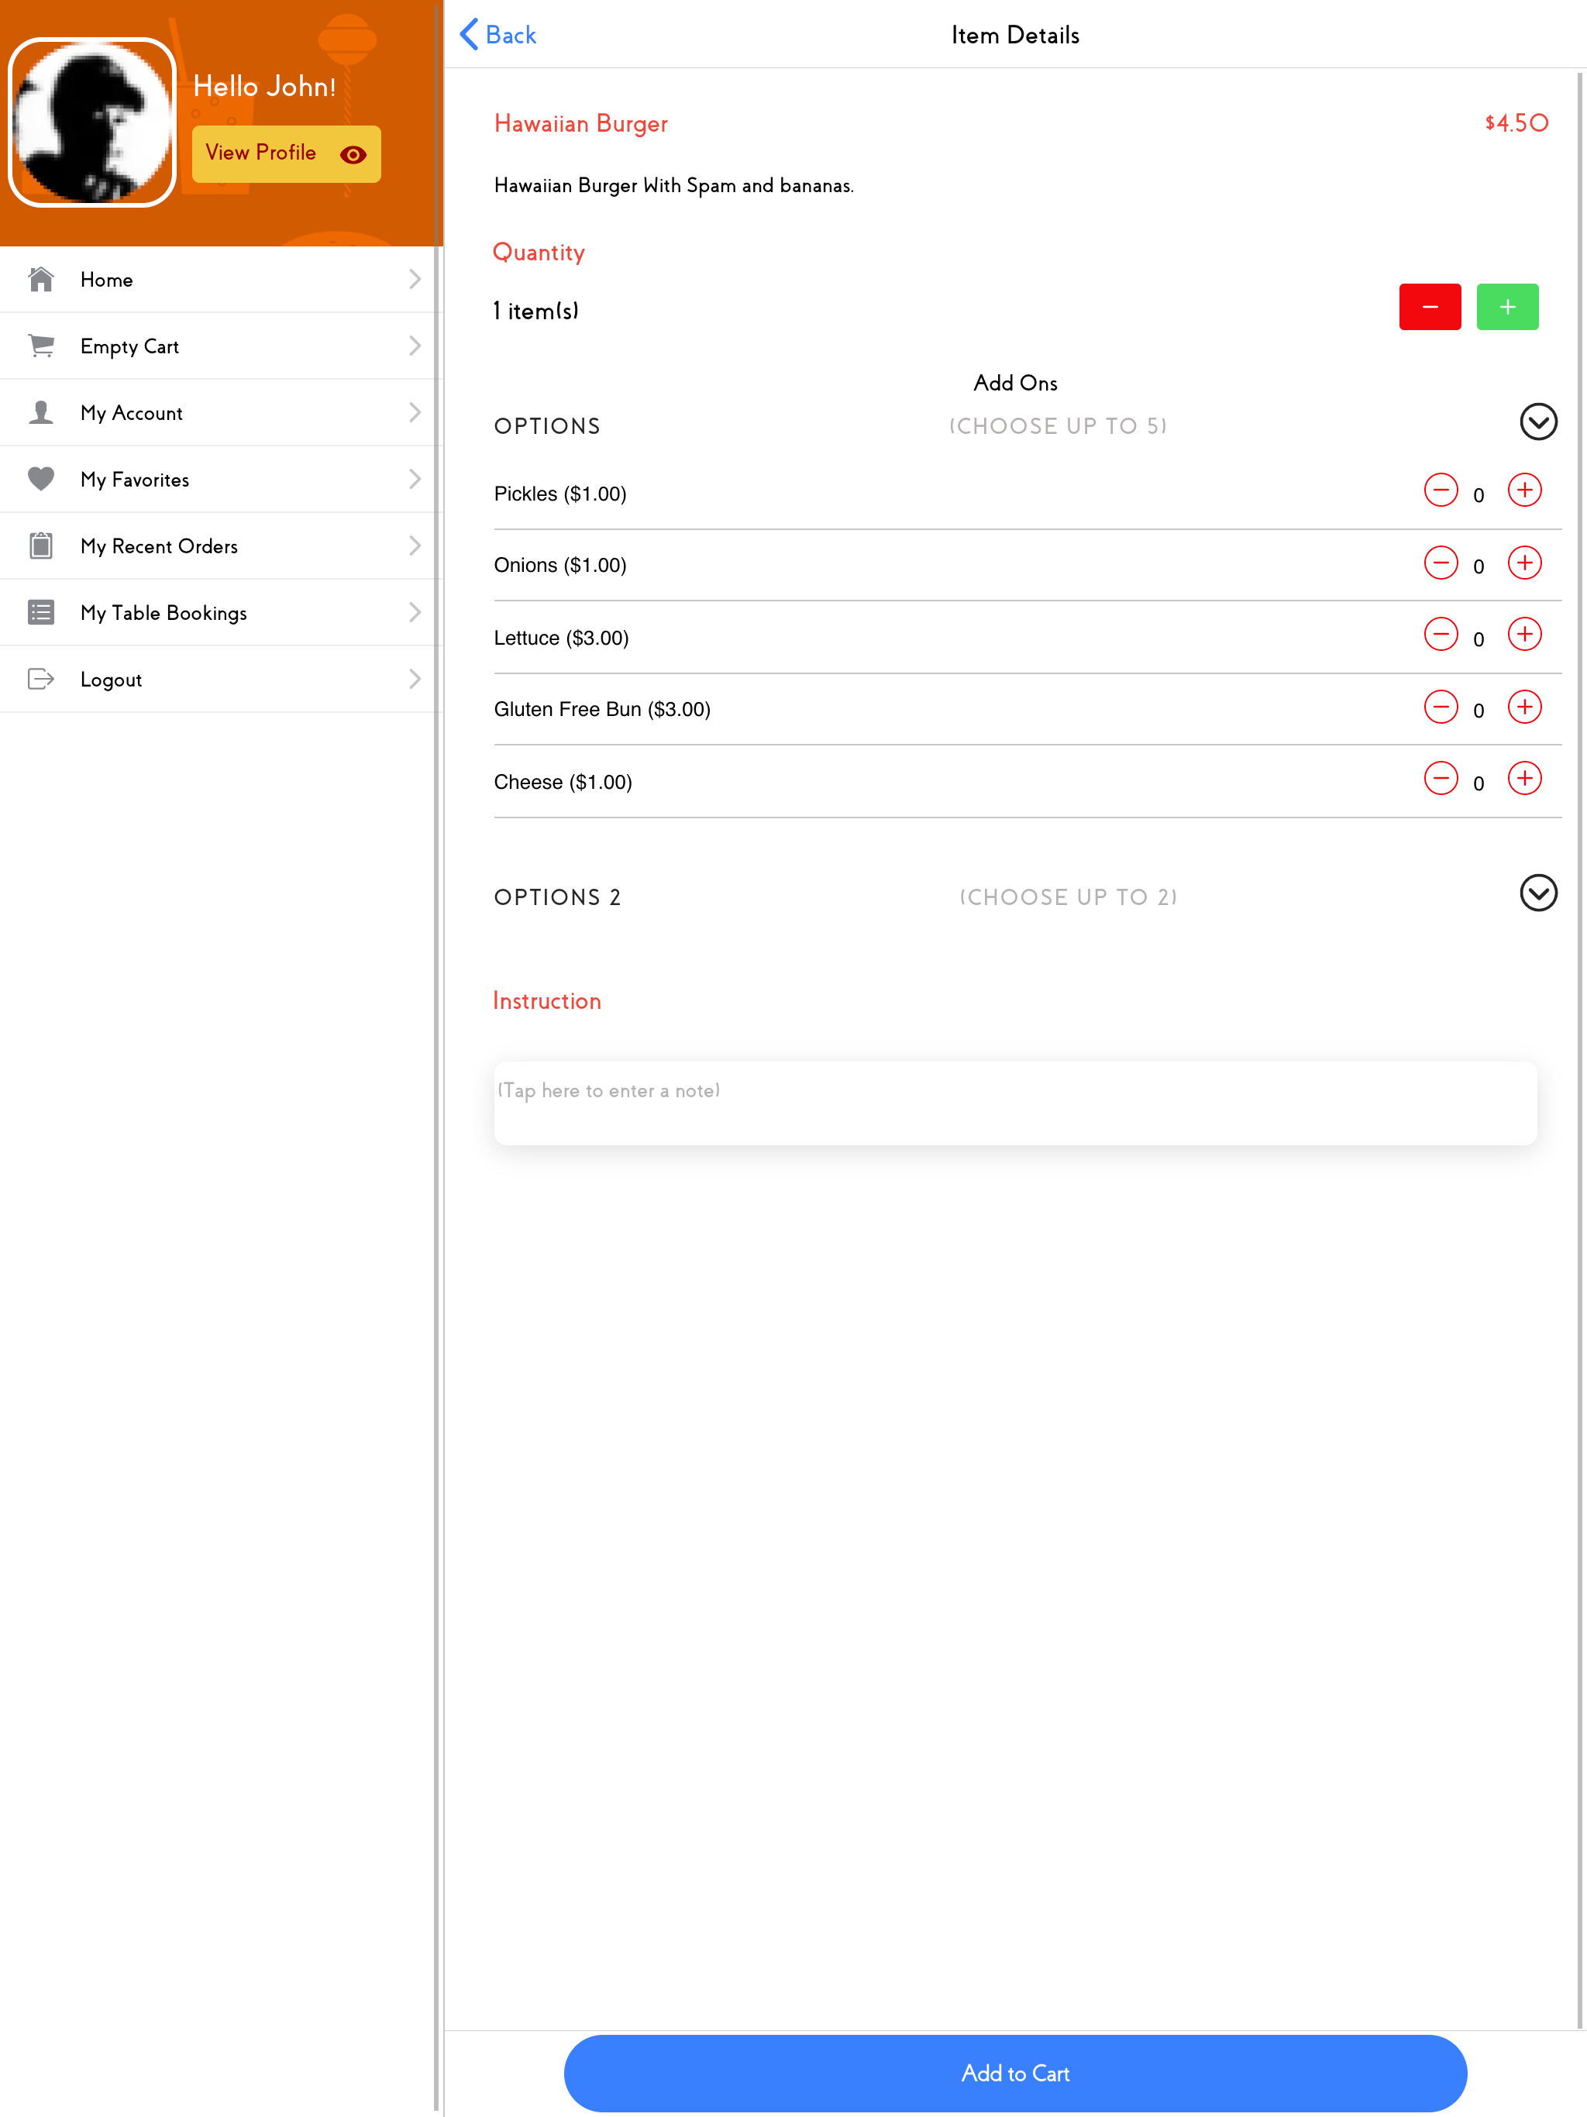Click the 'Gluten Free Bun ($3.00)' label

602,709
